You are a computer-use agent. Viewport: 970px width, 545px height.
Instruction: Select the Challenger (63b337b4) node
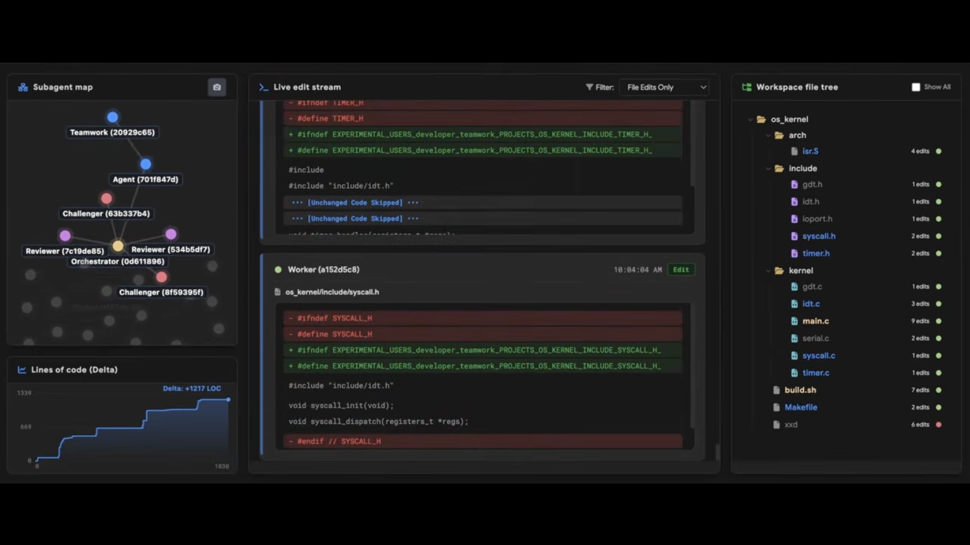click(x=107, y=199)
